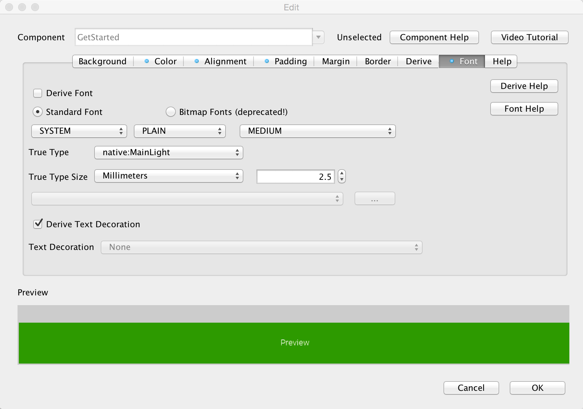Click the "..." font browse button
The width and height of the screenshot is (583, 409).
374,198
